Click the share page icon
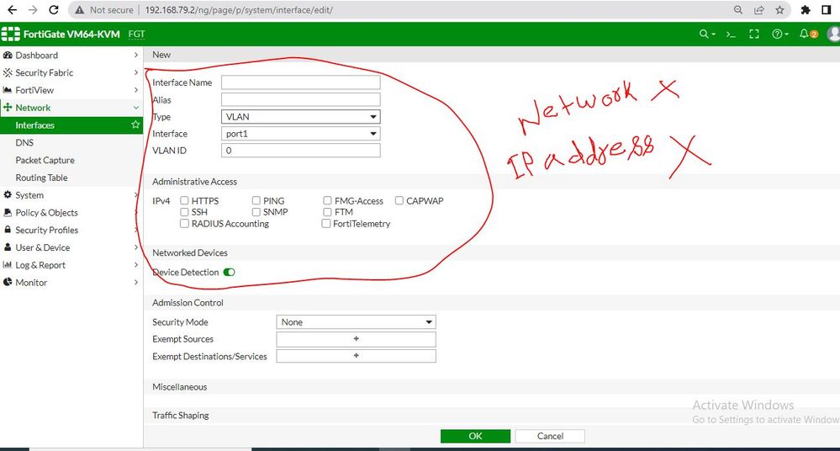 pyautogui.click(x=759, y=9)
